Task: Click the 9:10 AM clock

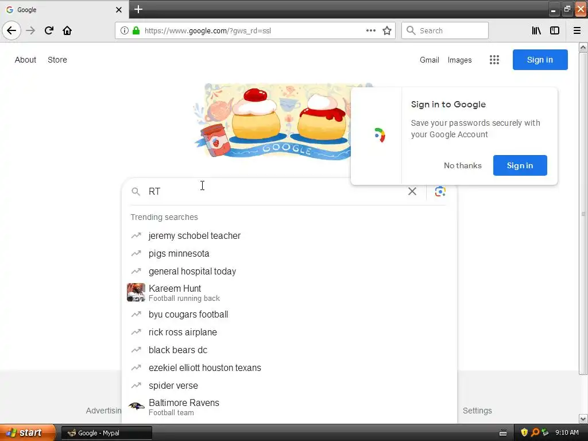Action: tap(567, 433)
